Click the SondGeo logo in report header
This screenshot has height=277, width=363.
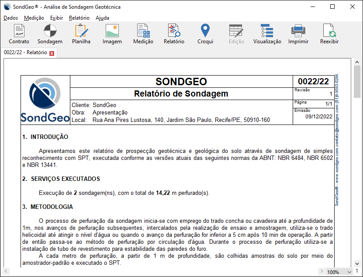tap(45, 100)
